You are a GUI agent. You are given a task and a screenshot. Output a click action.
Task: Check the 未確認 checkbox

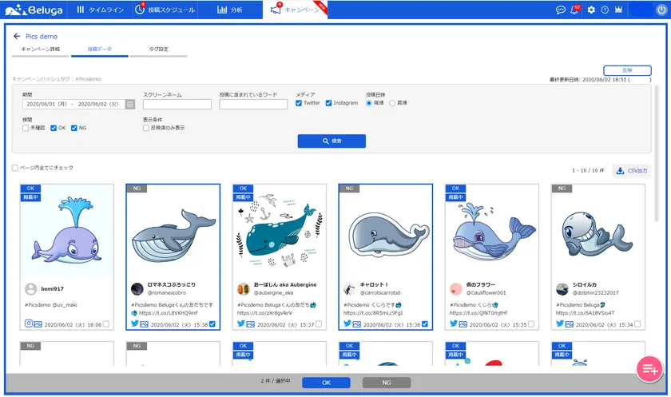coord(26,128)
